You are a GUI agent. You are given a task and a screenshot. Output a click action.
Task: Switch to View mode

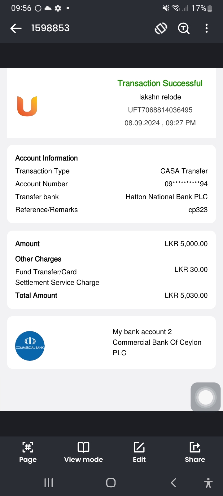tap(83, 452)
